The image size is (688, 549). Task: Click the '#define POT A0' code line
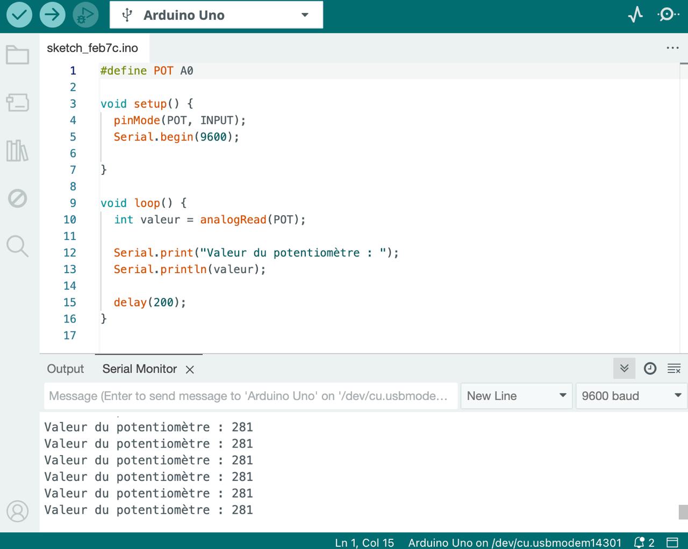pyautogui.click(x=147, y=71)
